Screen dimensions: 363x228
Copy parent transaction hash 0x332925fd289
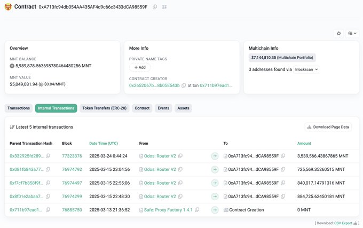pos(48,156)
